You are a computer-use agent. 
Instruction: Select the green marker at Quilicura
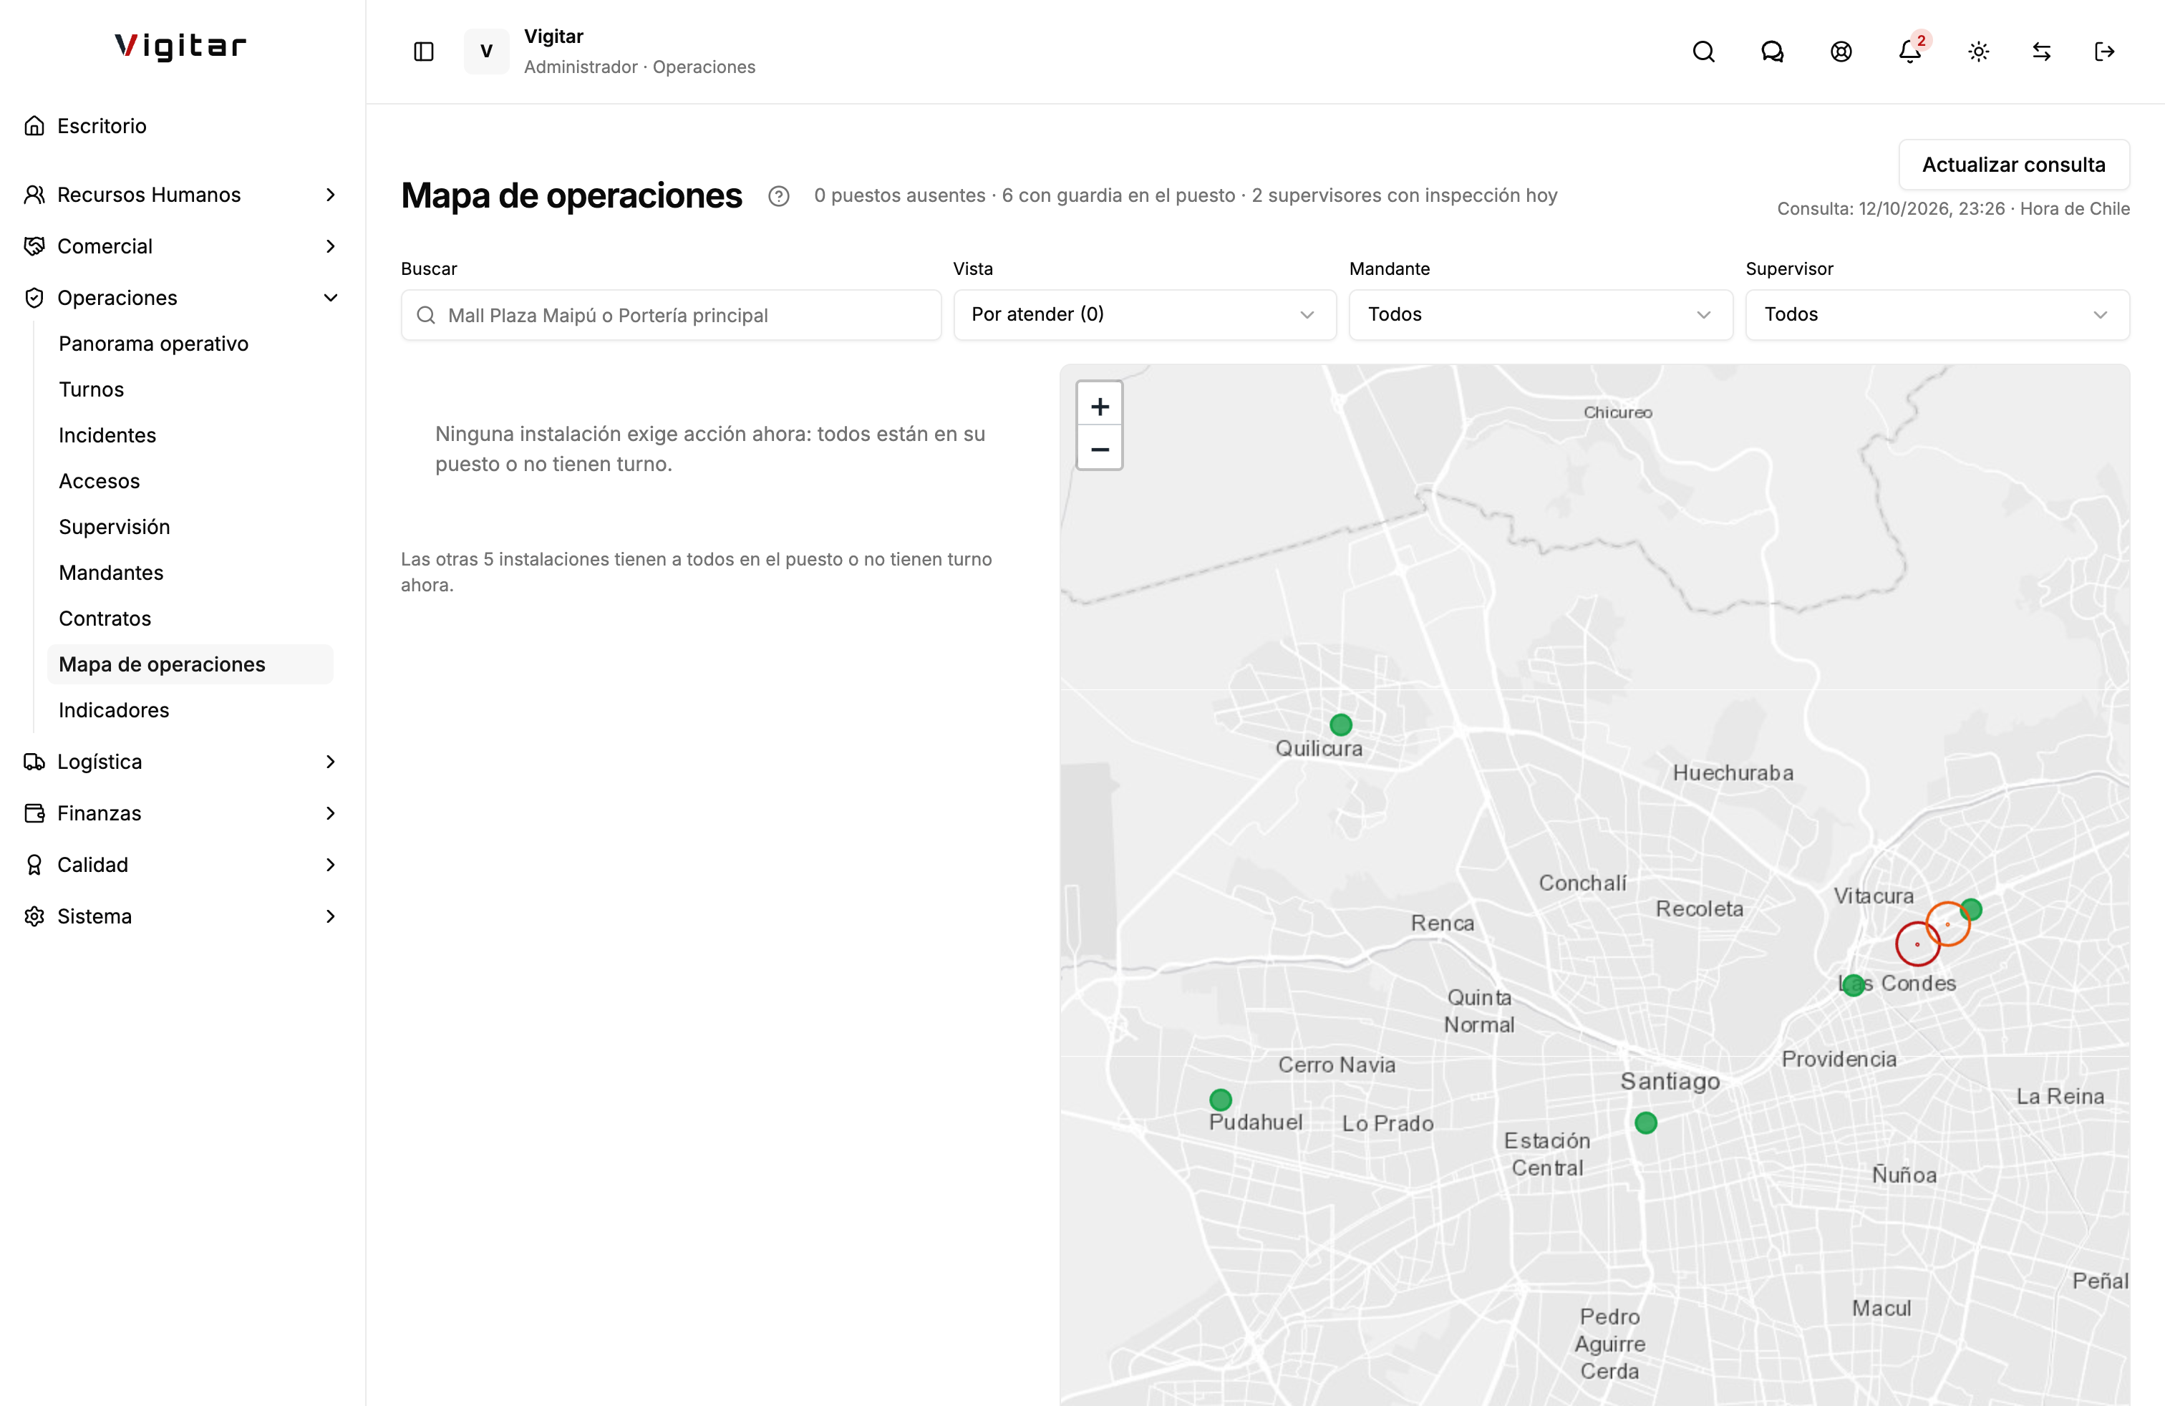point(1341,724)
